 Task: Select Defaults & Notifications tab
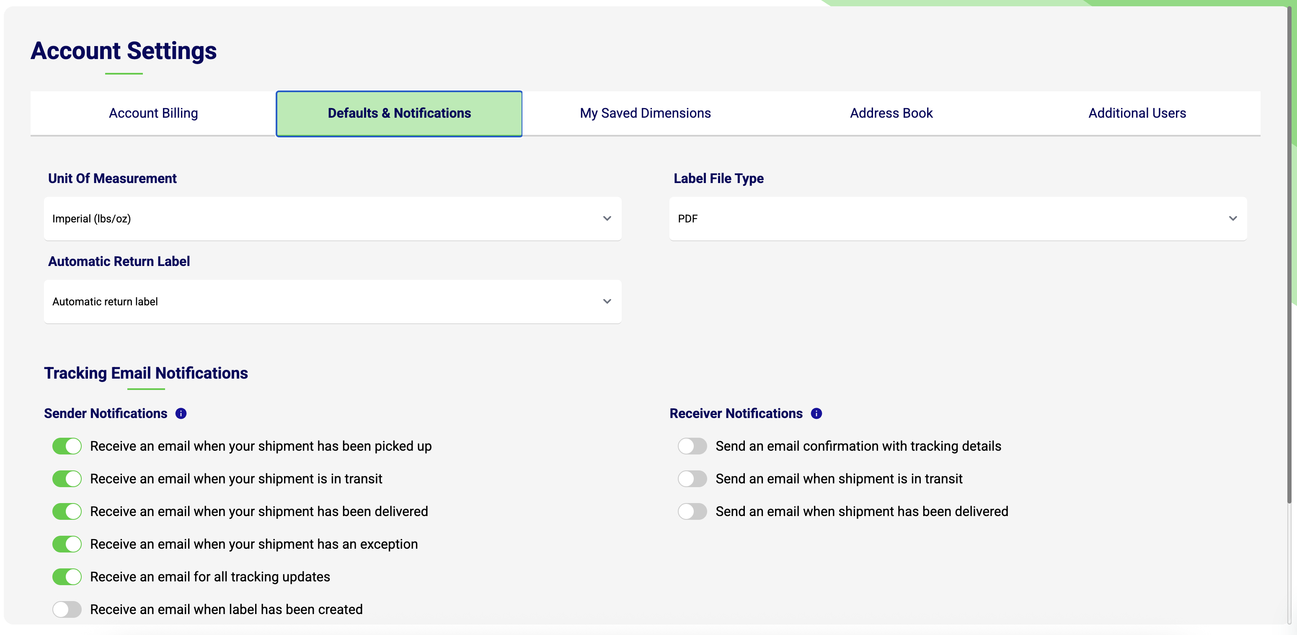coord(399,113)
